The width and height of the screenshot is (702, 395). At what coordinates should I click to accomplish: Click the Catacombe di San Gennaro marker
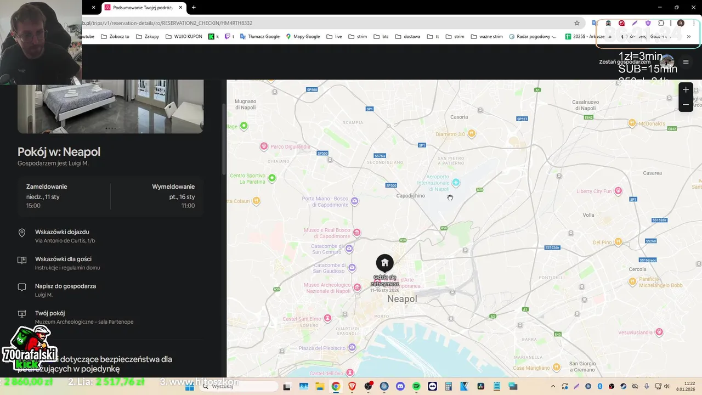click(x=349, y=249)
